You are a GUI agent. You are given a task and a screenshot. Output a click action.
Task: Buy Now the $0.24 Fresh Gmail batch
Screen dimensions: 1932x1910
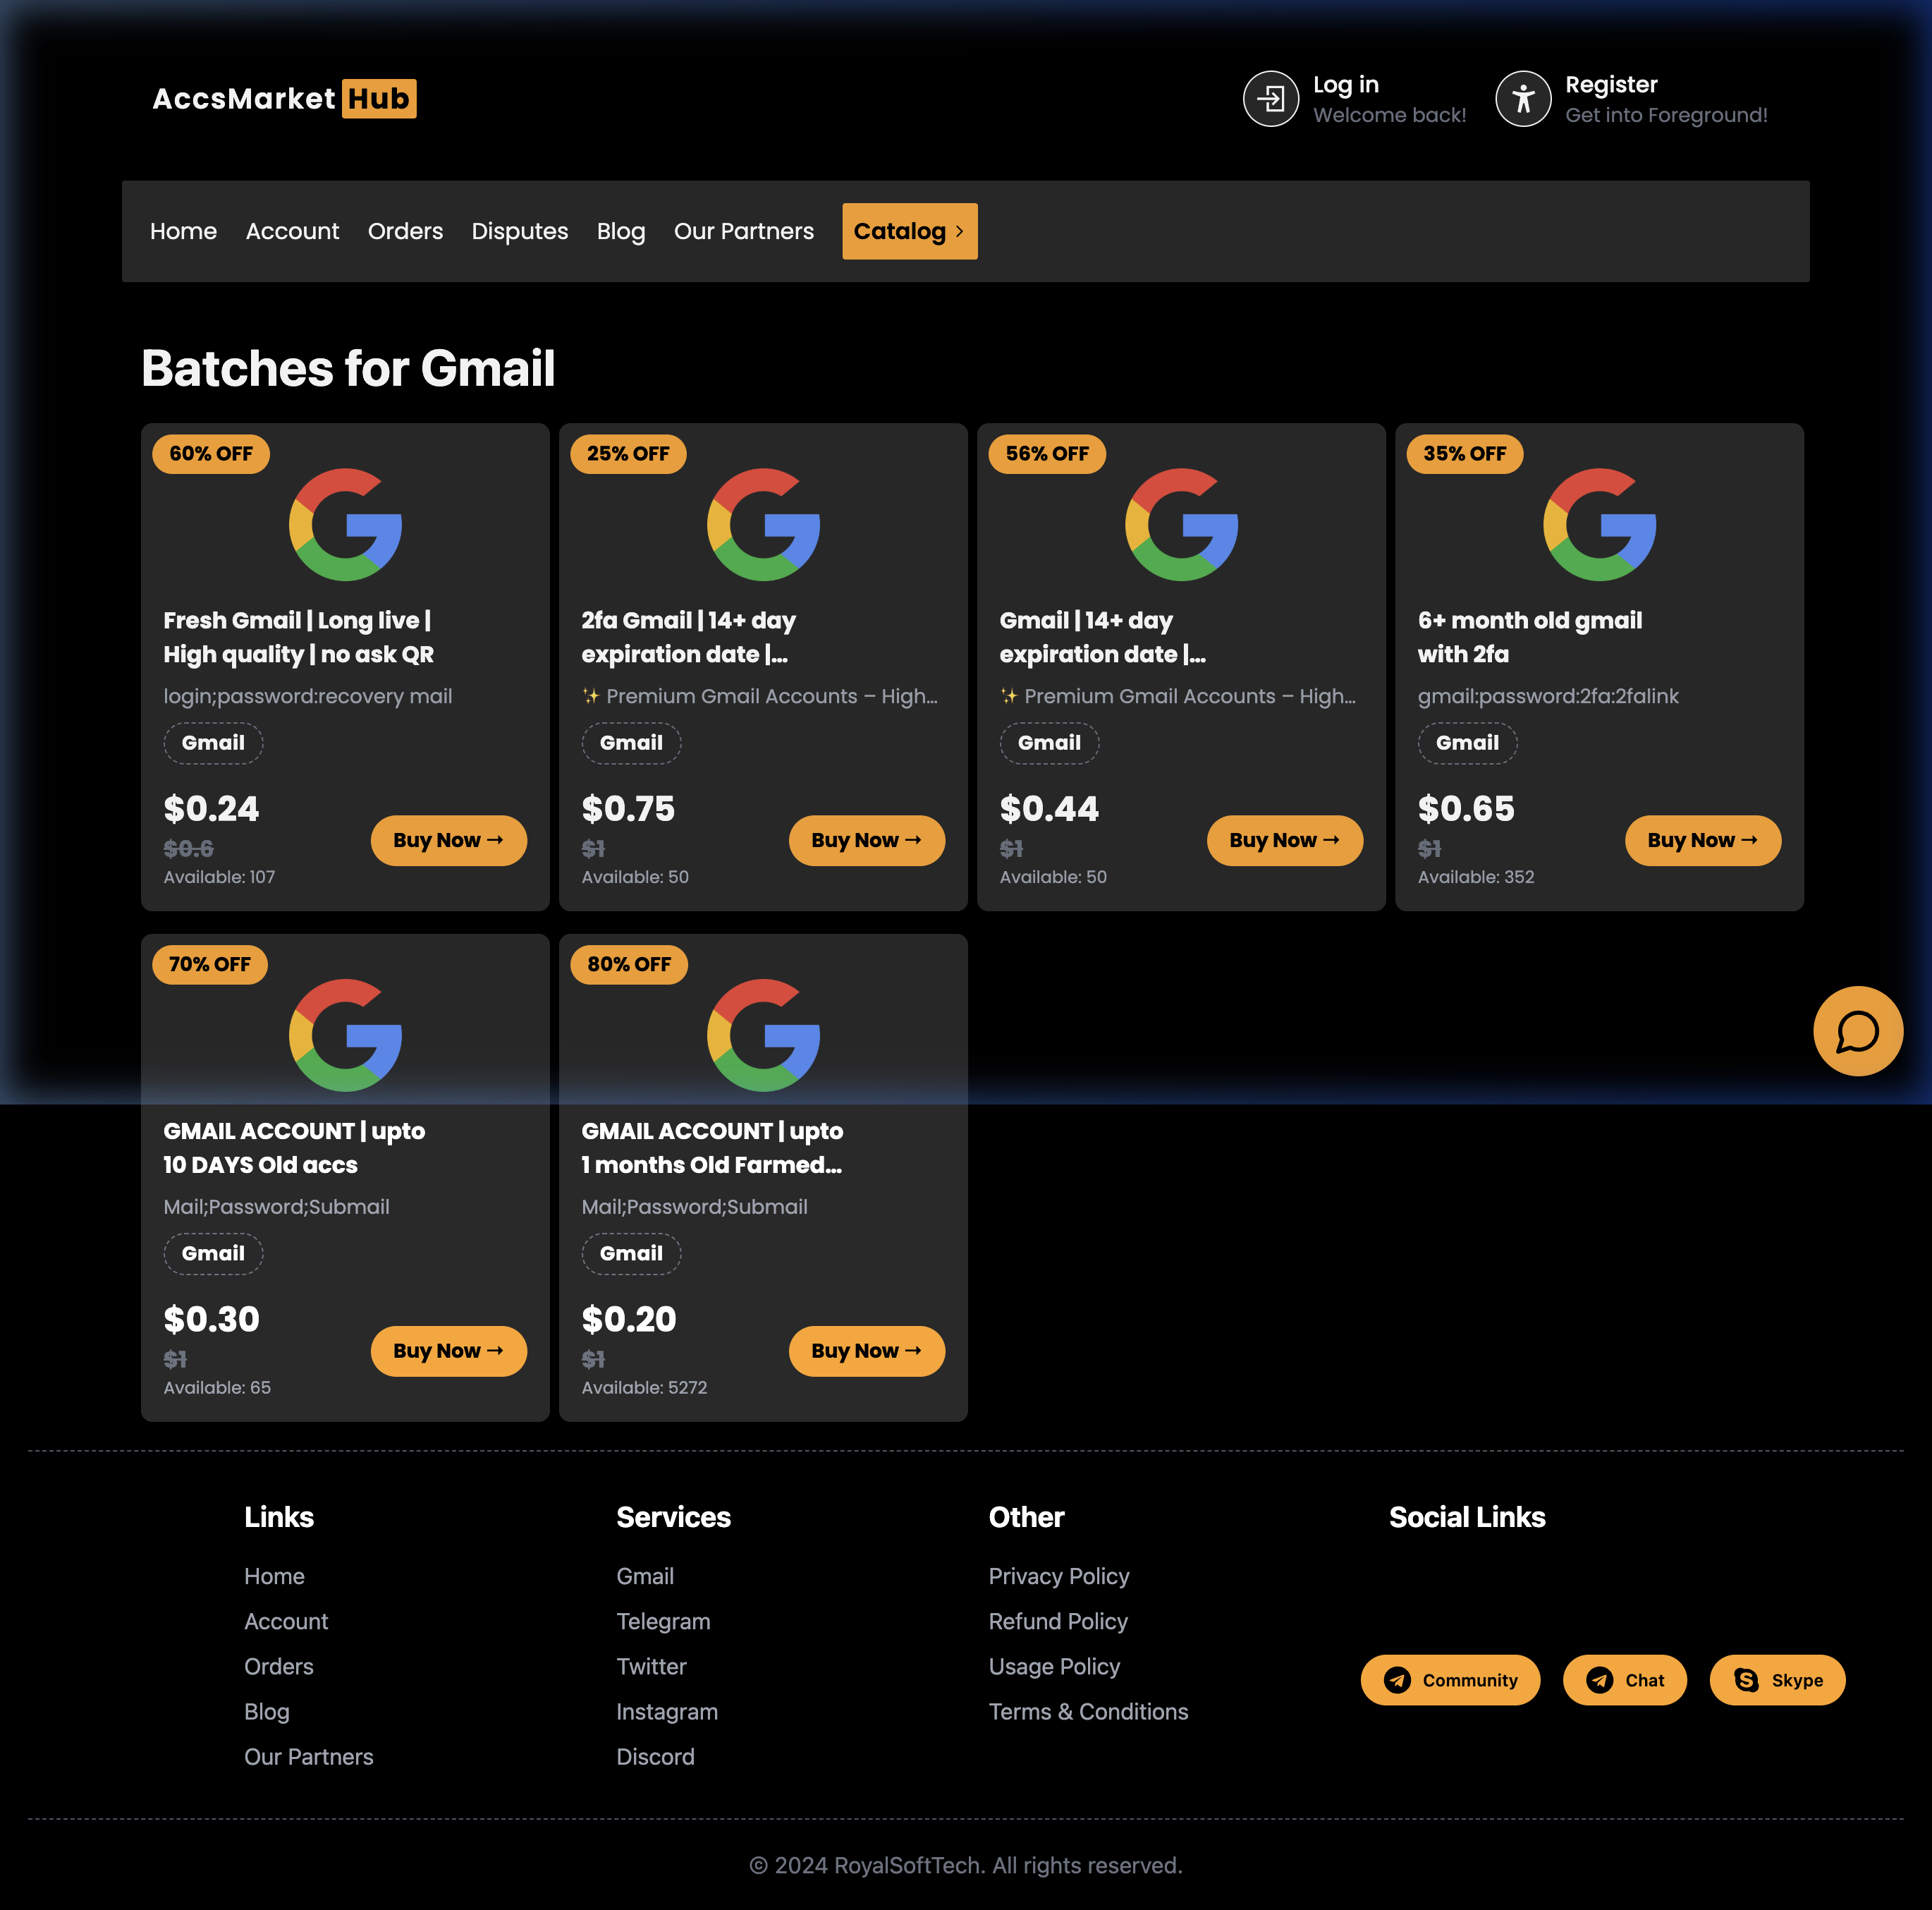[x=448, y=841]
